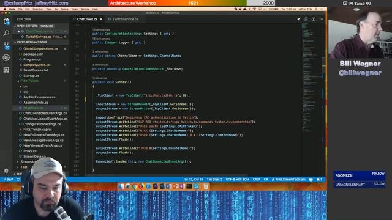The image size is (392, 220).
Task: Open the File menu
Action: coord(20,9)
